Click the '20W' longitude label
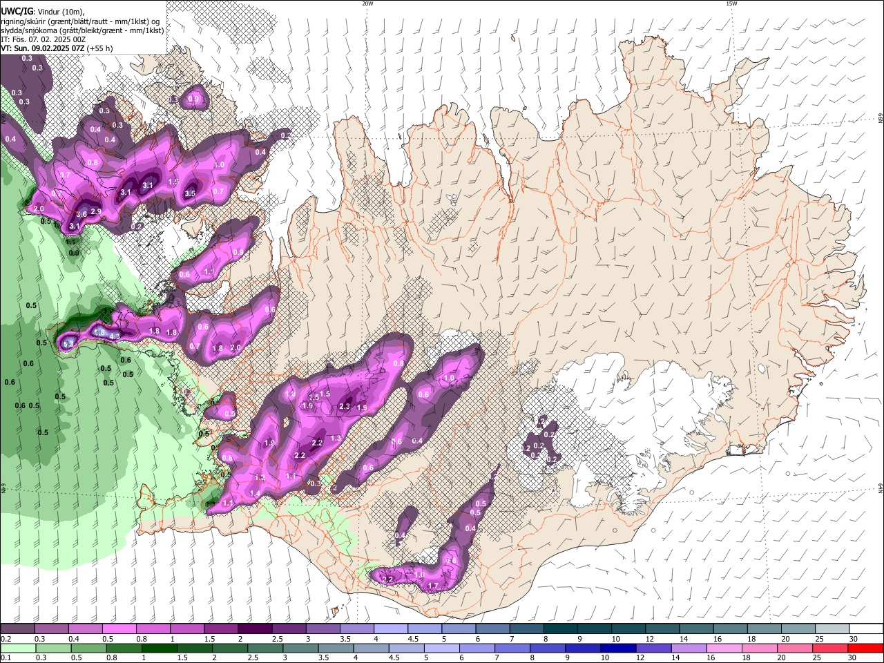This screenshot has width=884, height=663. [367, 3]
